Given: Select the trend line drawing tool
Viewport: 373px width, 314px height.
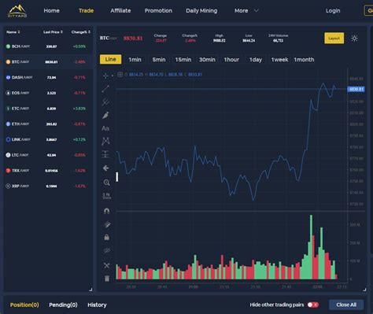Looking at the screenshot, I should 105,89.
